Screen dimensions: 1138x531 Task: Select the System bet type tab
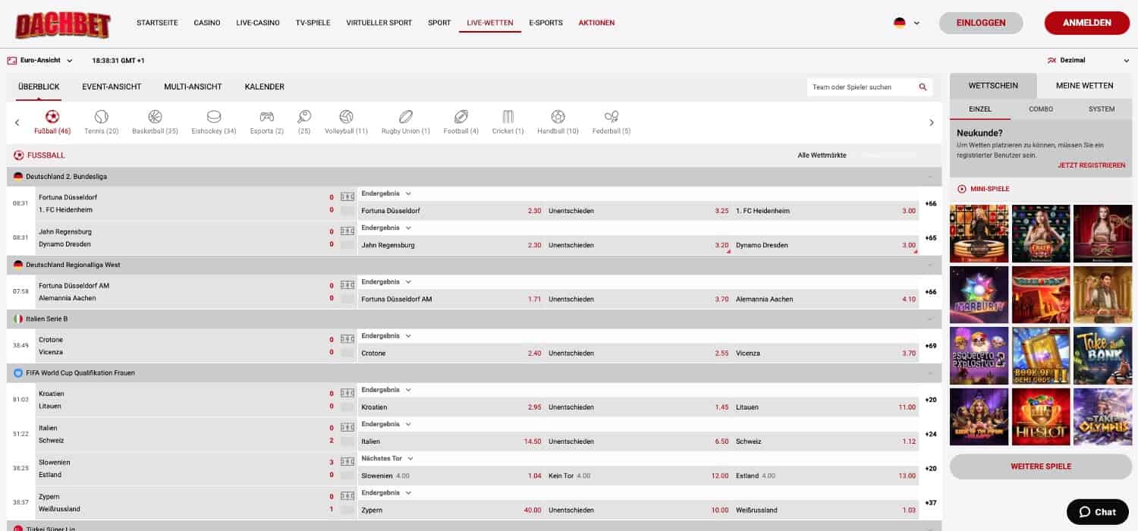coord(1102,109)
